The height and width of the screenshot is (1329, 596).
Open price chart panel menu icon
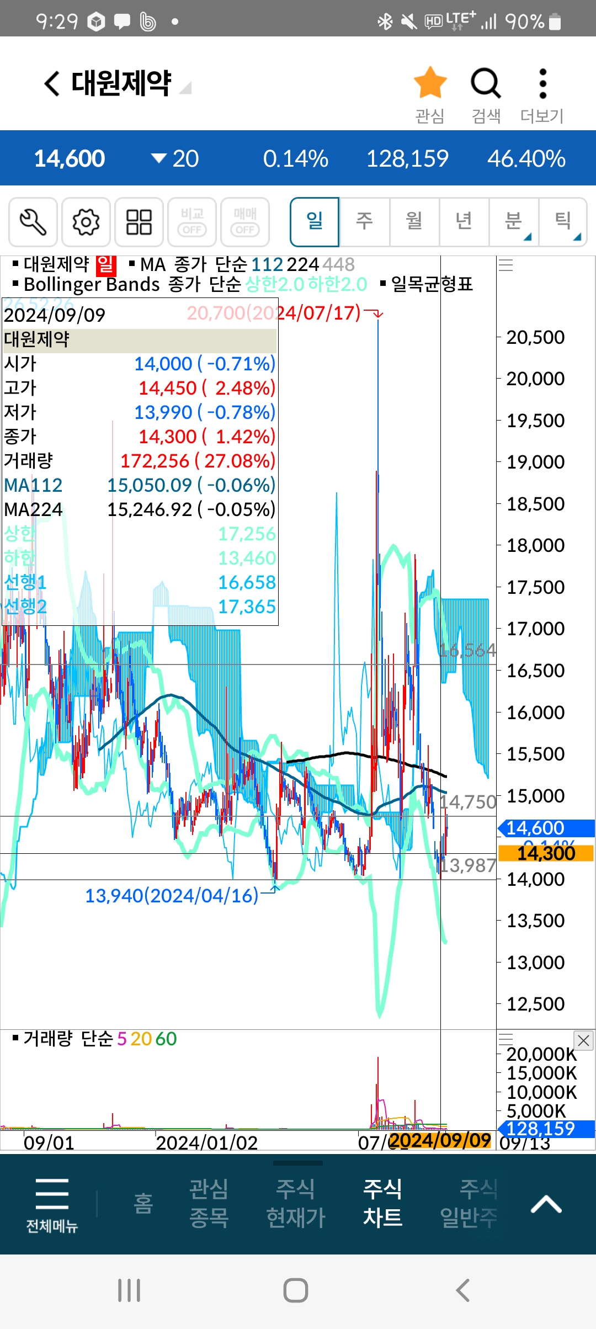click(505, 265)
